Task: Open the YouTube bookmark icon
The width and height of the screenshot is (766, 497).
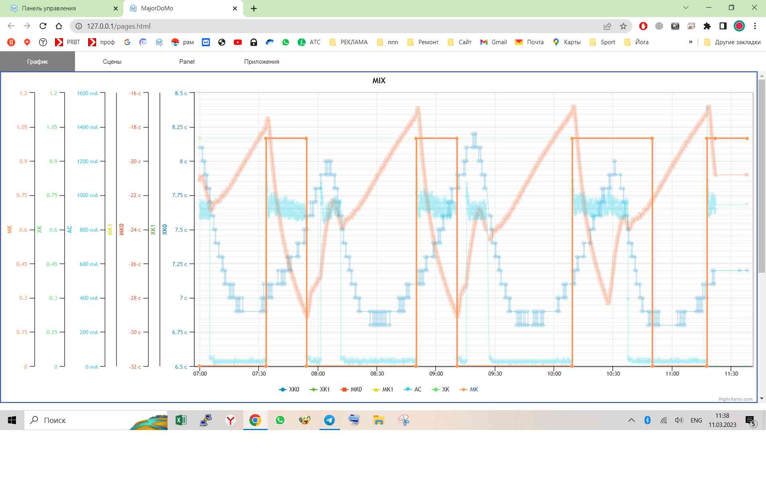Action: tap(238, 42)
